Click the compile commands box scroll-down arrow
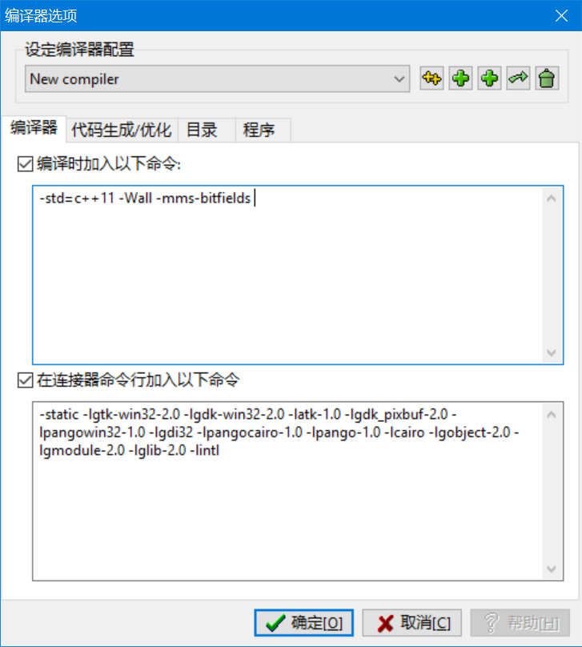 point(552,353)
